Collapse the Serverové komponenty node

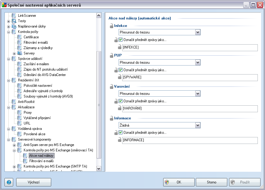tap(9, 140)
